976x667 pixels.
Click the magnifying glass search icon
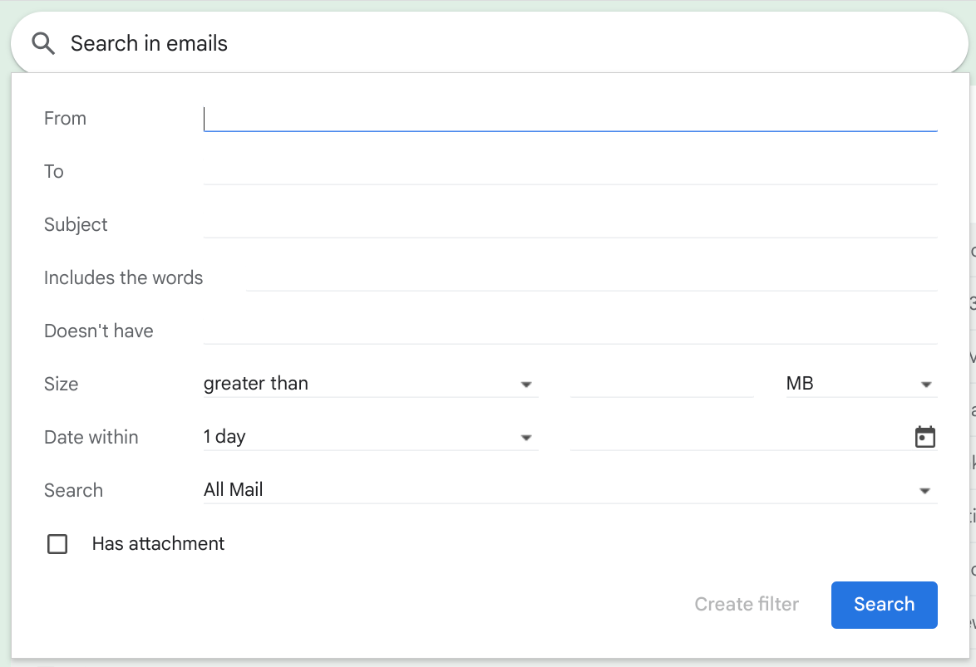(x=43, y=44)
